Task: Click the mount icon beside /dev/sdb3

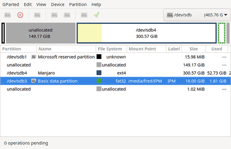Action: [x=33, y=81]
